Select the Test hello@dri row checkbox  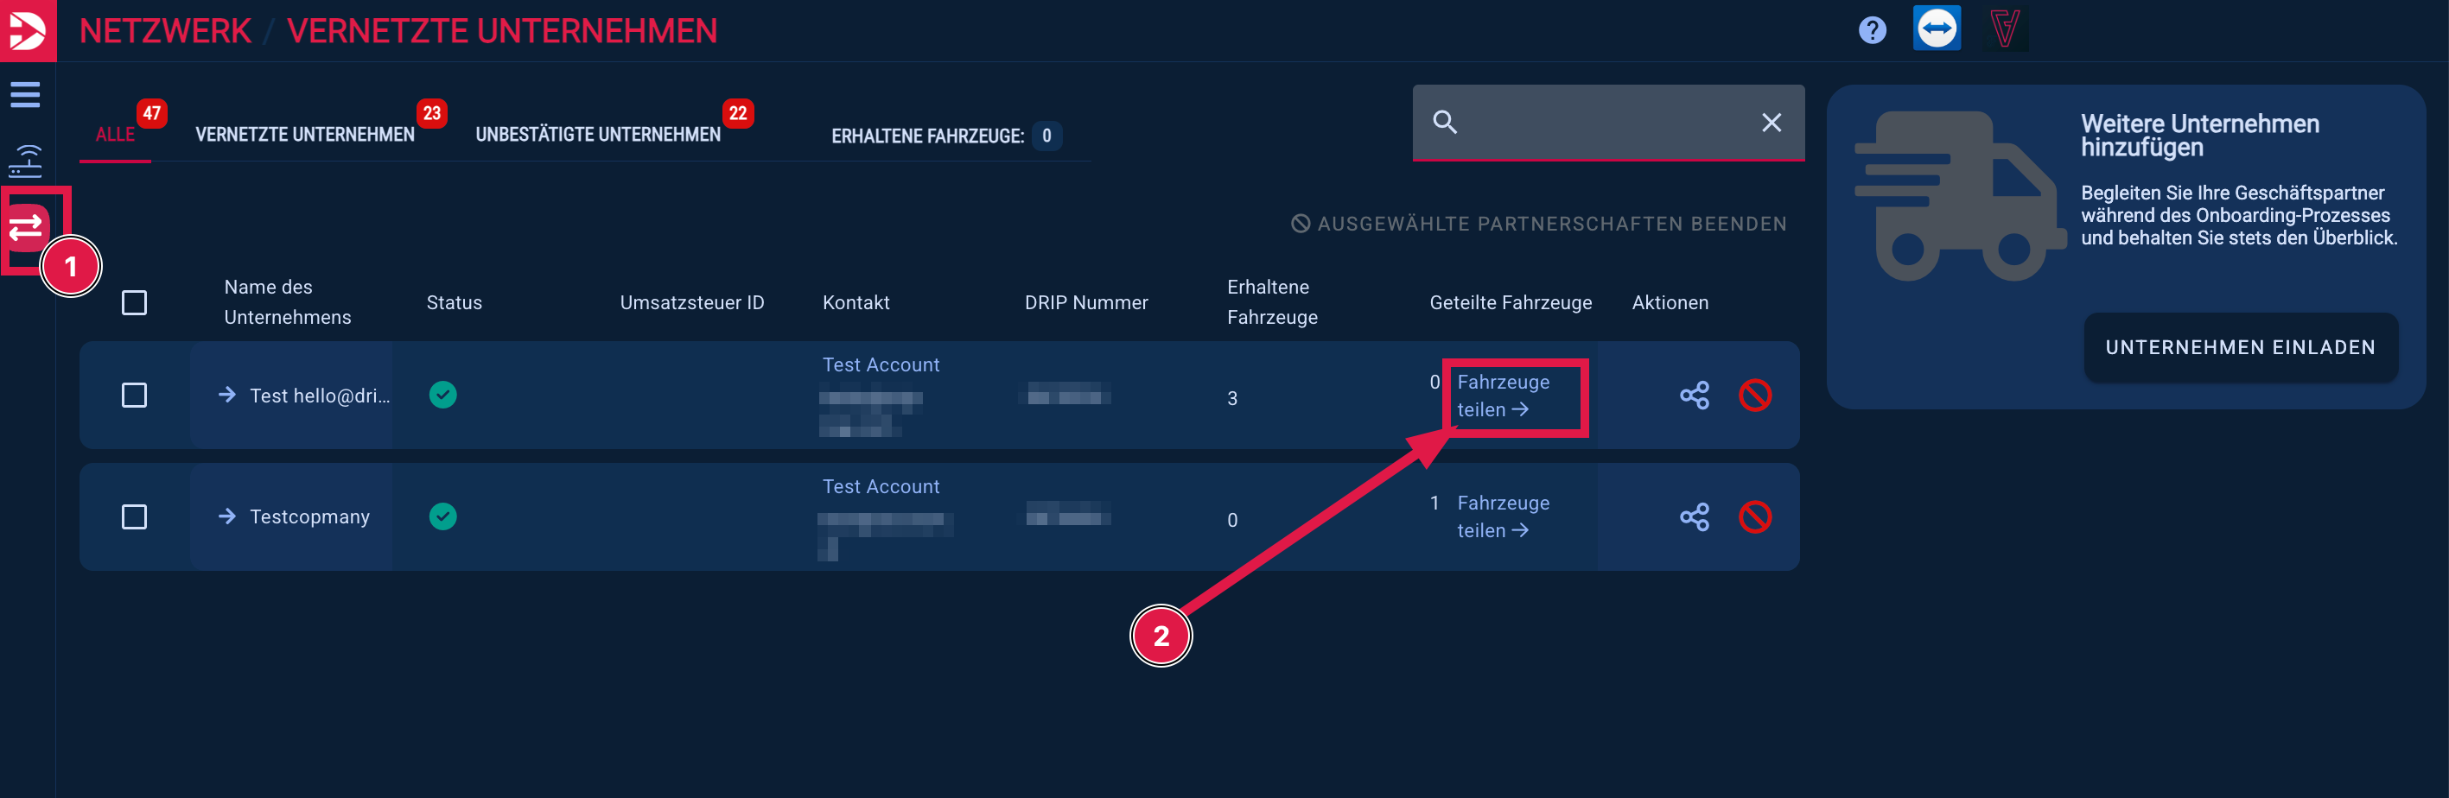(x=134, y=396)
